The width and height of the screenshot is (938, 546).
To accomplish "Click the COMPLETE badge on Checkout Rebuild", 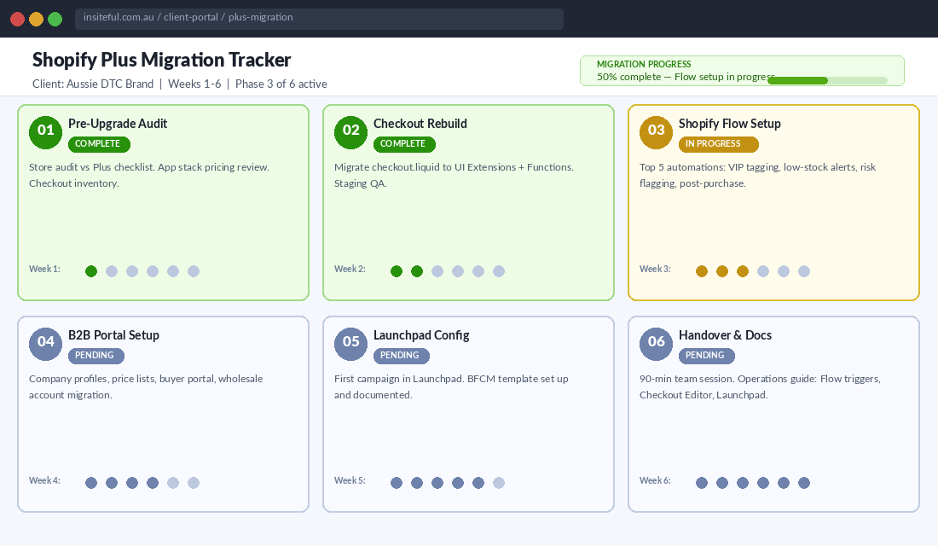I will pos(404,144).
